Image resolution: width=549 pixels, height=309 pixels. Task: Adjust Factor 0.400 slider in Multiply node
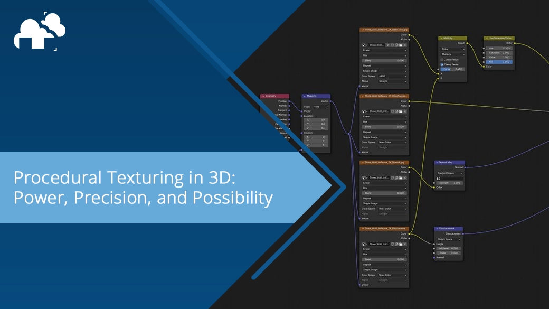pyautogui.click(x=453, y=69)
